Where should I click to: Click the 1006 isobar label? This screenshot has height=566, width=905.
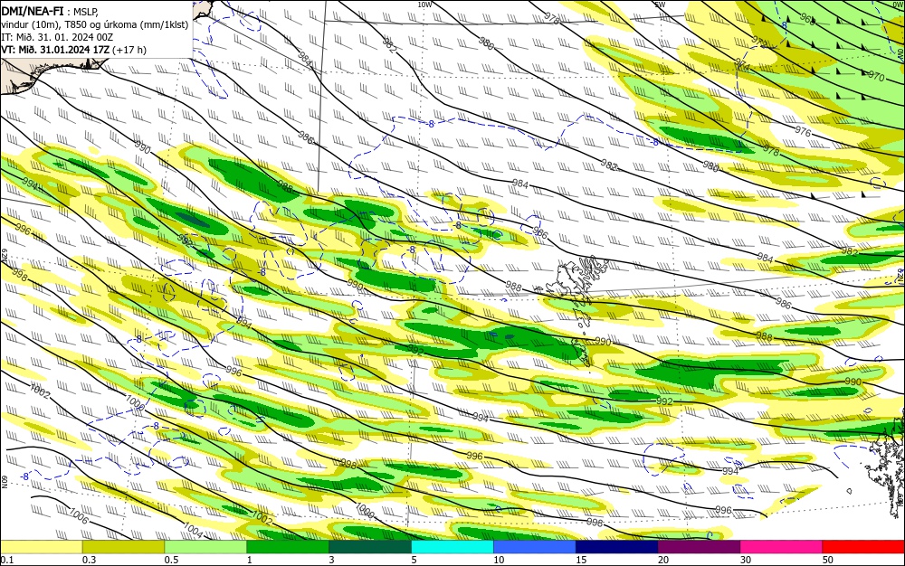point(79,516)
